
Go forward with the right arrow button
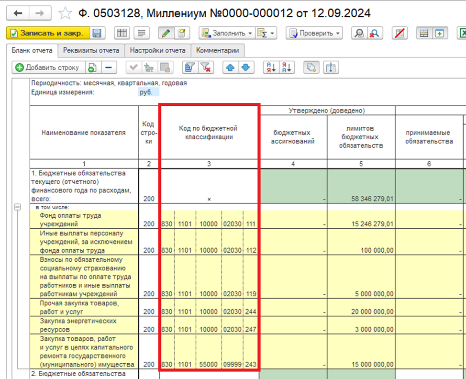(40, 13)
